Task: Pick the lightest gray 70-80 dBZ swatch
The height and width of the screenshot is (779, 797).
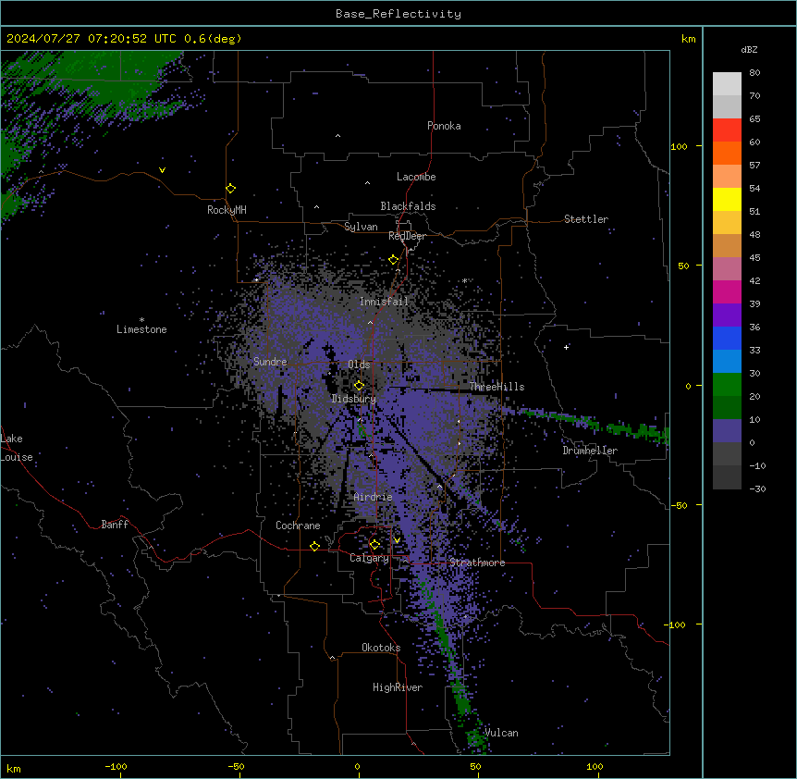Action: point(727,83)
